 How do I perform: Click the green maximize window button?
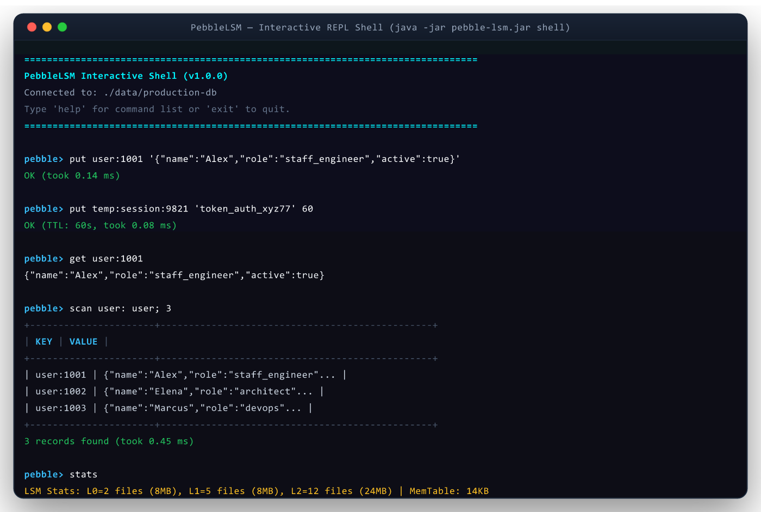(62, 27)
